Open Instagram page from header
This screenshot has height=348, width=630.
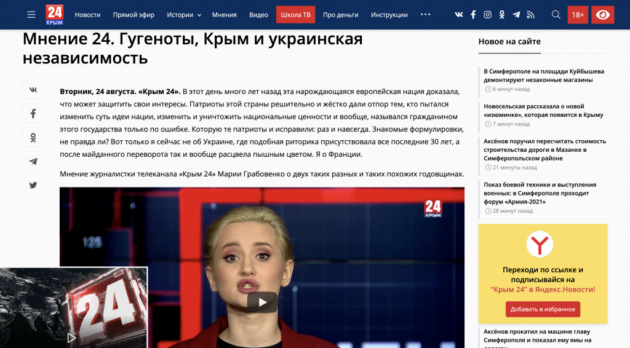click(x=487, y=15)
